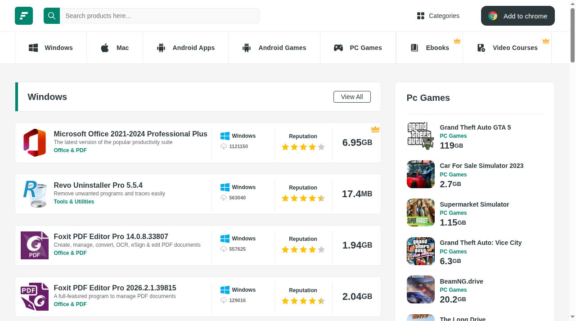
Task: Open Foxit PDF Editor Pro 14.0.8.33807
Action: 111,236
